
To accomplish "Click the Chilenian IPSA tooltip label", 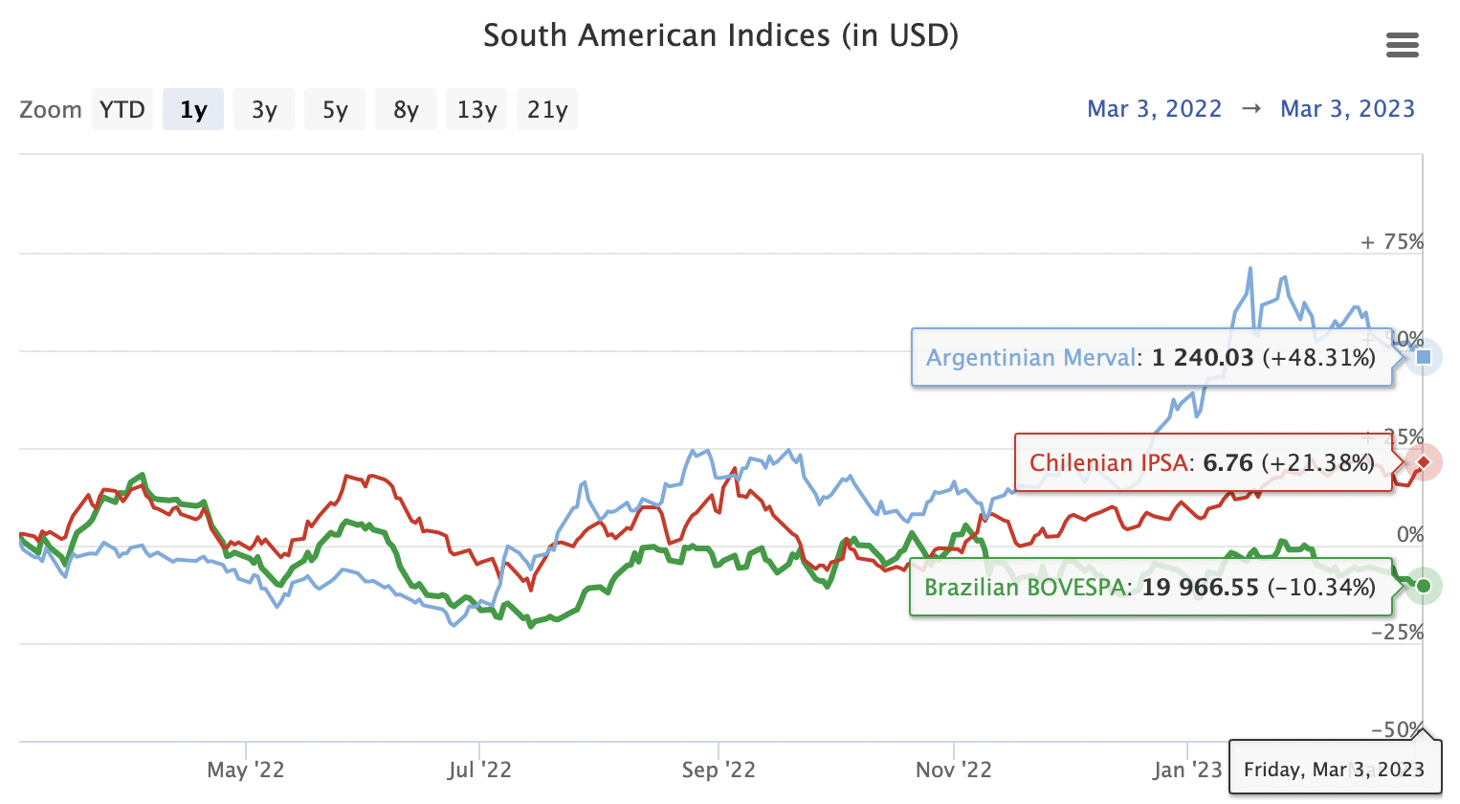I will [x=1202, y=463].
